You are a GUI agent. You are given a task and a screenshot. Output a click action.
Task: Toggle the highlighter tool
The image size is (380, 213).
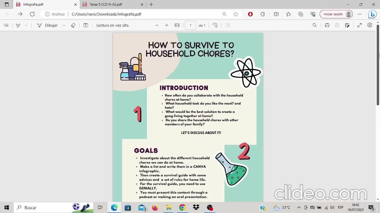[18, 25]
